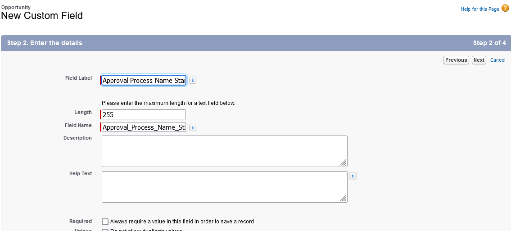The height and width of the screenshot is (231, 511).
Task: Click info icon next to Help Text box
Action: pyautogui.click(x=353, y=176)
